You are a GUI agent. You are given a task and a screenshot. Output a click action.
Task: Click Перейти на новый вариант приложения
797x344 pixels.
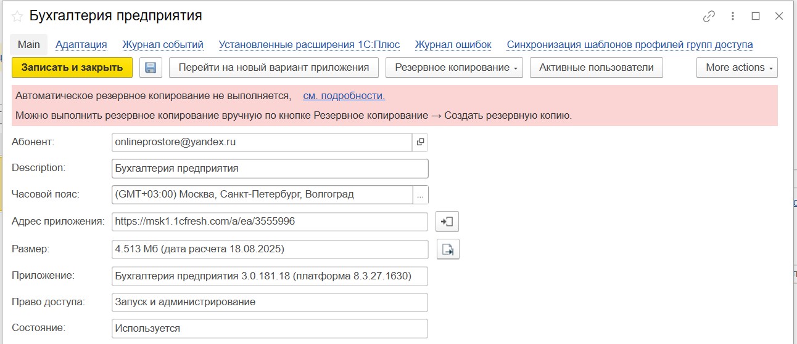pyautogui.click(x=274, y=68)
